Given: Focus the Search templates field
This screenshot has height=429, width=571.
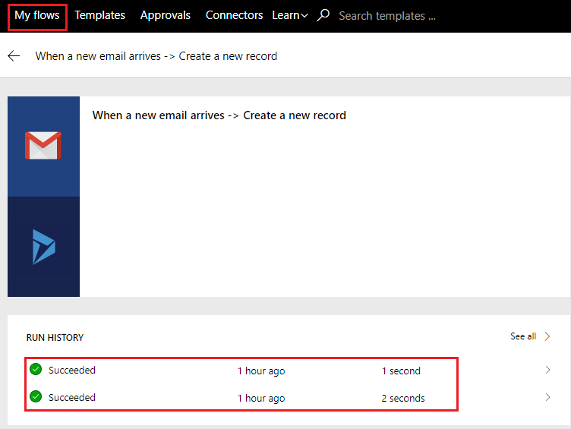Looking at the screenshot, I should (387, 16).
